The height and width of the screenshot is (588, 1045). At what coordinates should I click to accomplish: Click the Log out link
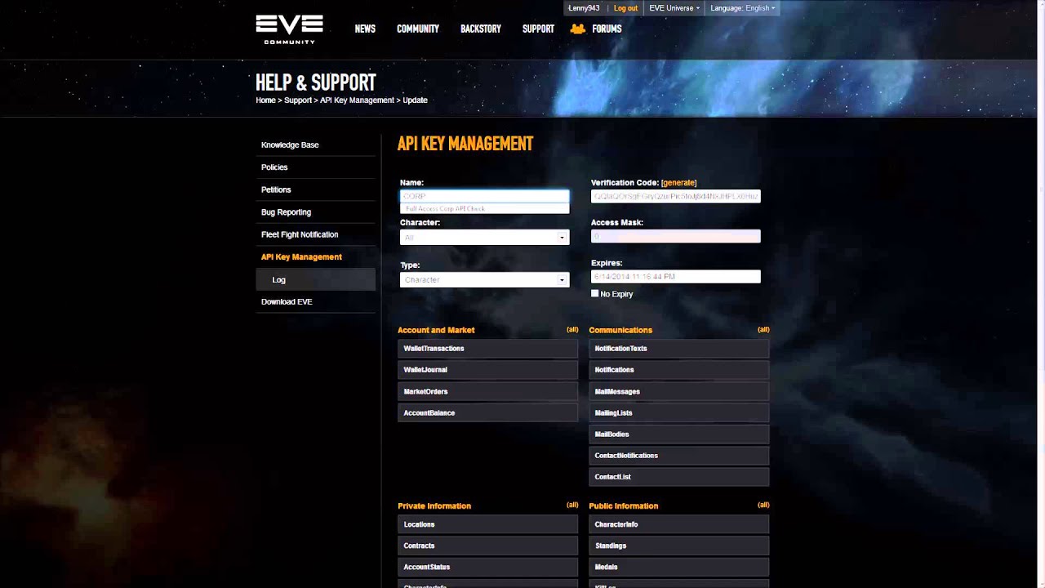coord(625,8)
